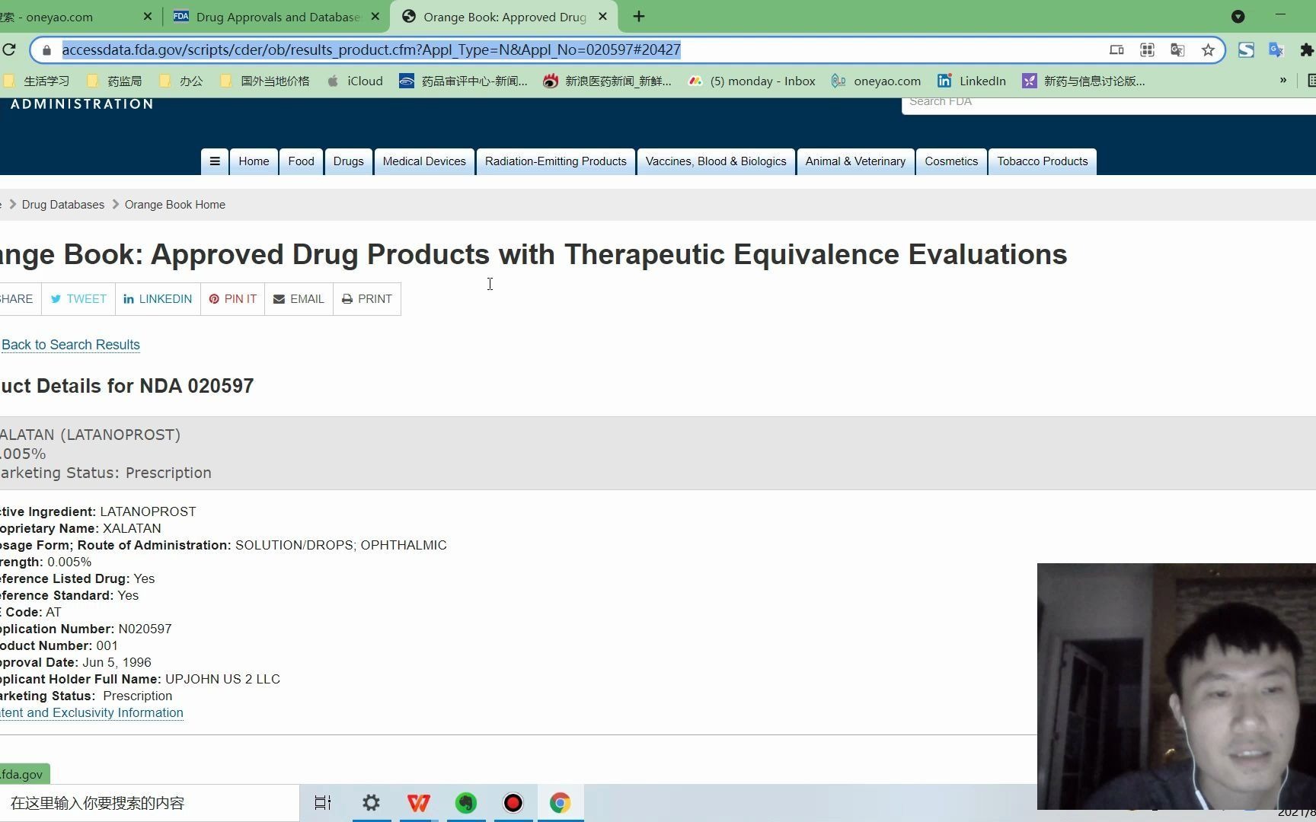This screenshot has height=822, width=1316.
Task: Bookmark this page with the star icon
Action: [1208, 50]
